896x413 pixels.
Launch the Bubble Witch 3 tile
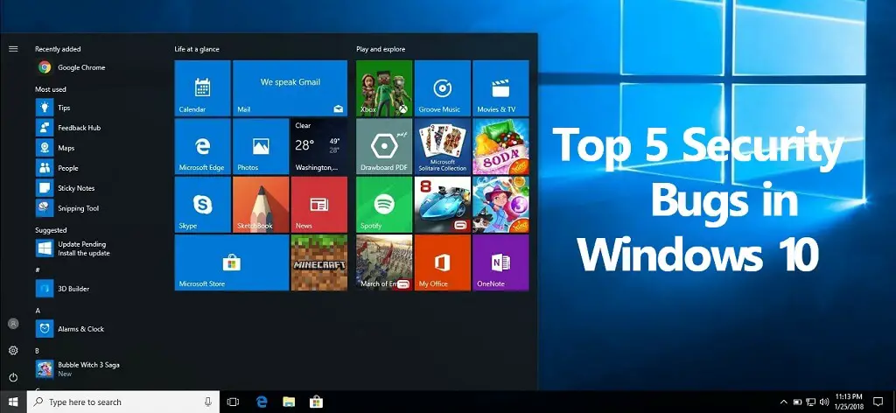[x=500, y=205]
